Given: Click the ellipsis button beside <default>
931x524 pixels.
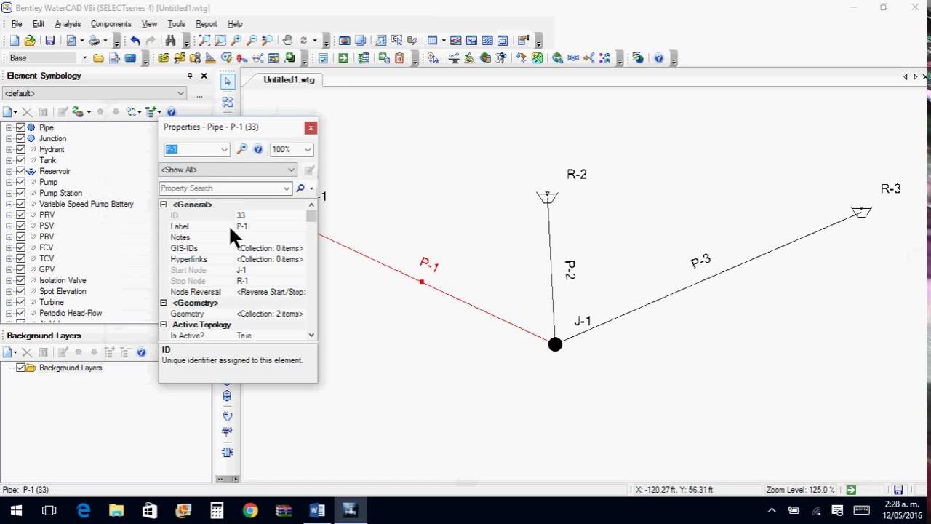Looking at the screenshot, I should click(199, 94).
